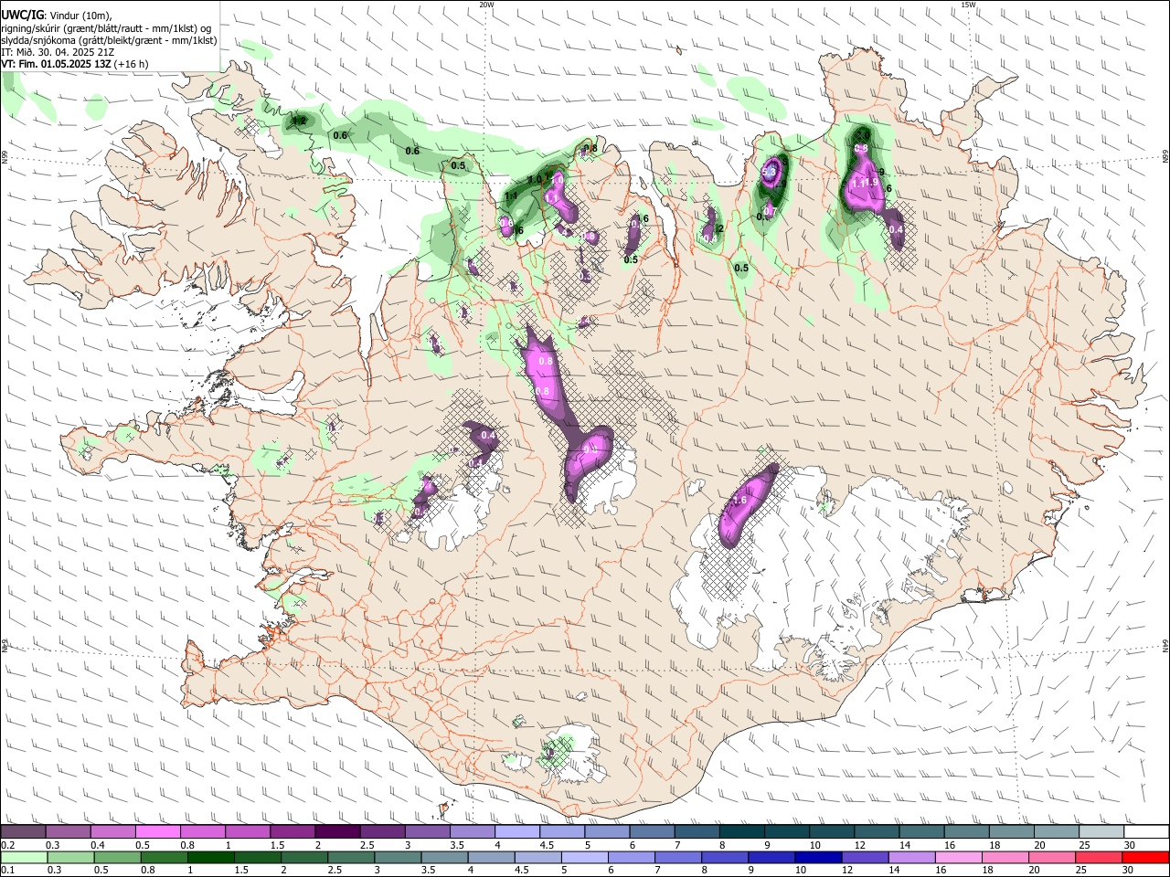This screenshot has height=877, width=1170.
Task: Click the "(+16 h)" forecast offset text
Action: click(132, 64)
